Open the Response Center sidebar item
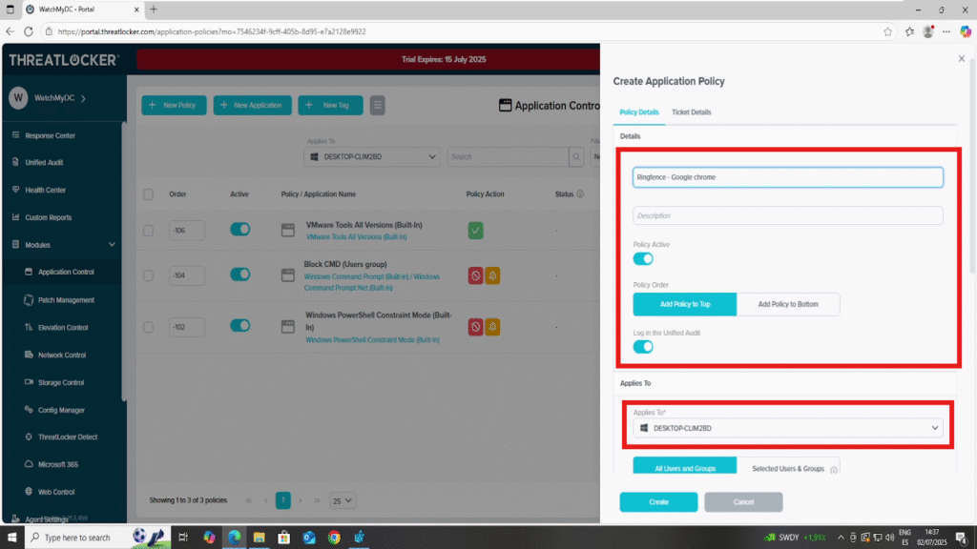The image size is (977, 549). click(x=50, y=135)
